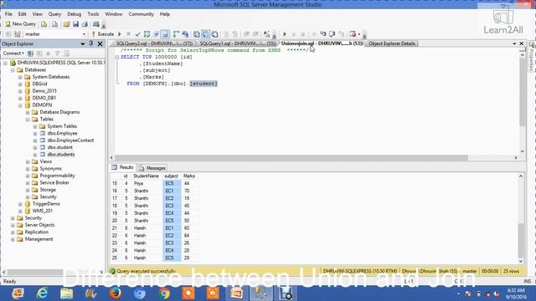Toggle Object Explorer auto-hide pin
This screenshot has height=301, width=536.
click(x=91, y=43)
